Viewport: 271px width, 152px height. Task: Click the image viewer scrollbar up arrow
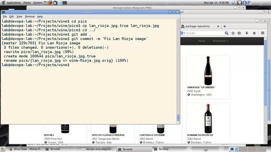[x=269, y=20]
